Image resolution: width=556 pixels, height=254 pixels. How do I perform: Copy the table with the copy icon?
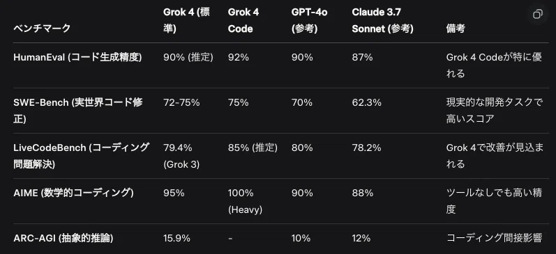click(538, 15)
